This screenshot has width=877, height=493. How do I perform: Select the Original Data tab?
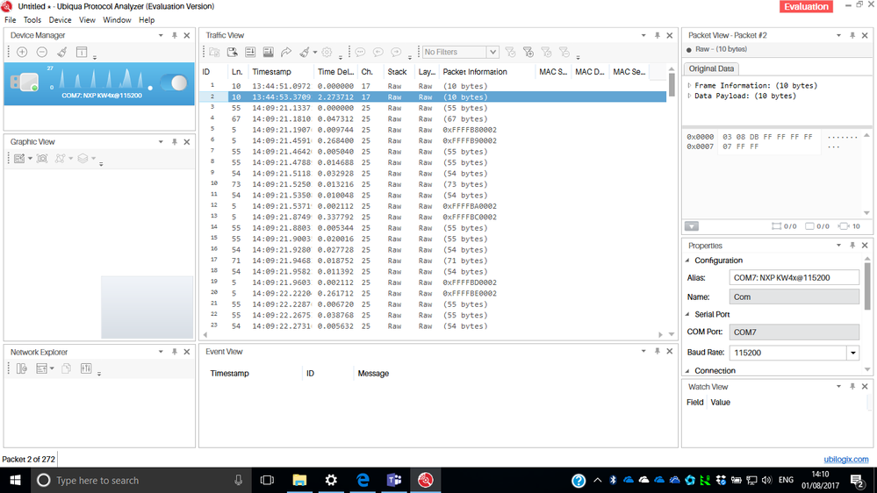(711, 68)
